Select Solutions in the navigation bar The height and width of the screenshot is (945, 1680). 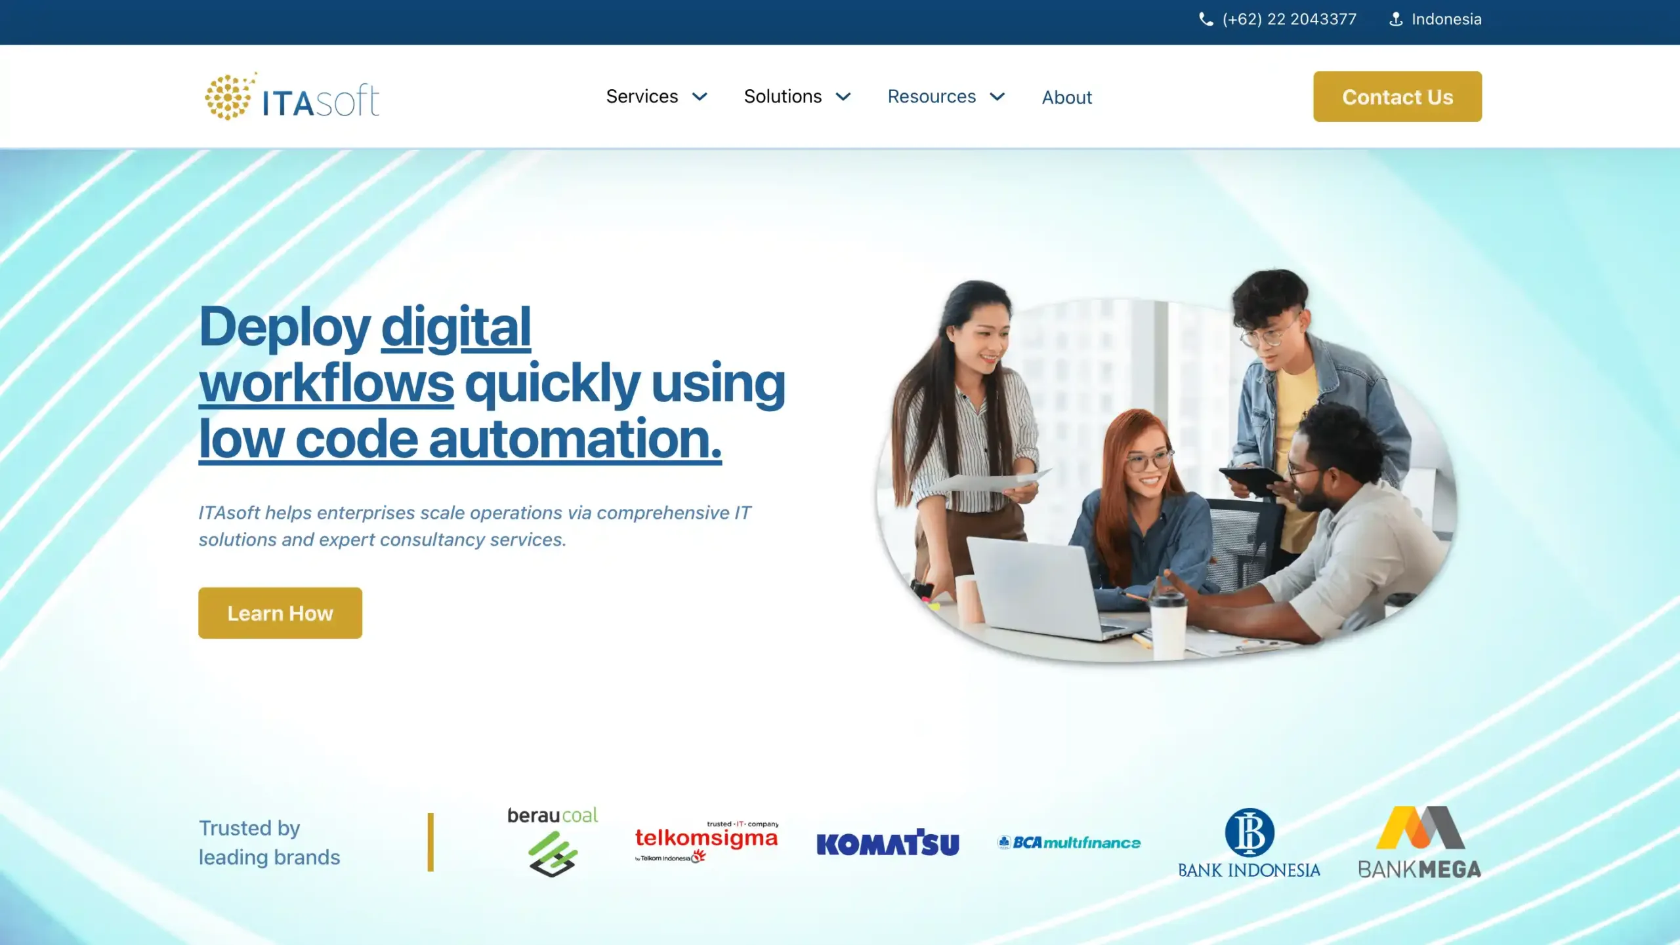[x=782, y=96]
